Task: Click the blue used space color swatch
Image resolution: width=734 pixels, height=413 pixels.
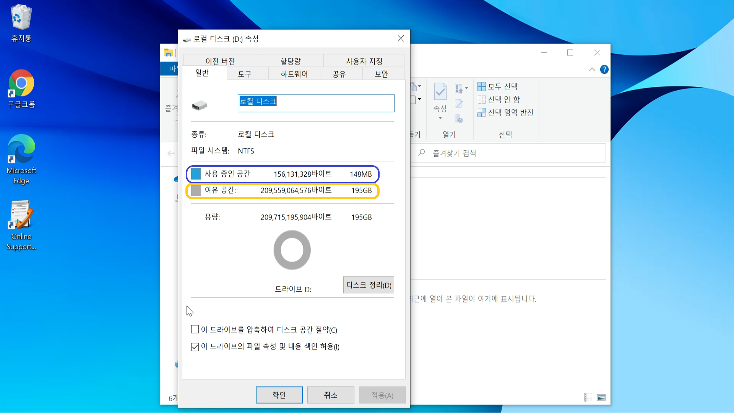Action: pos(196,174)
